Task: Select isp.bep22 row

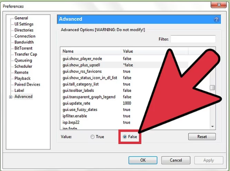Action: (124, 122)
